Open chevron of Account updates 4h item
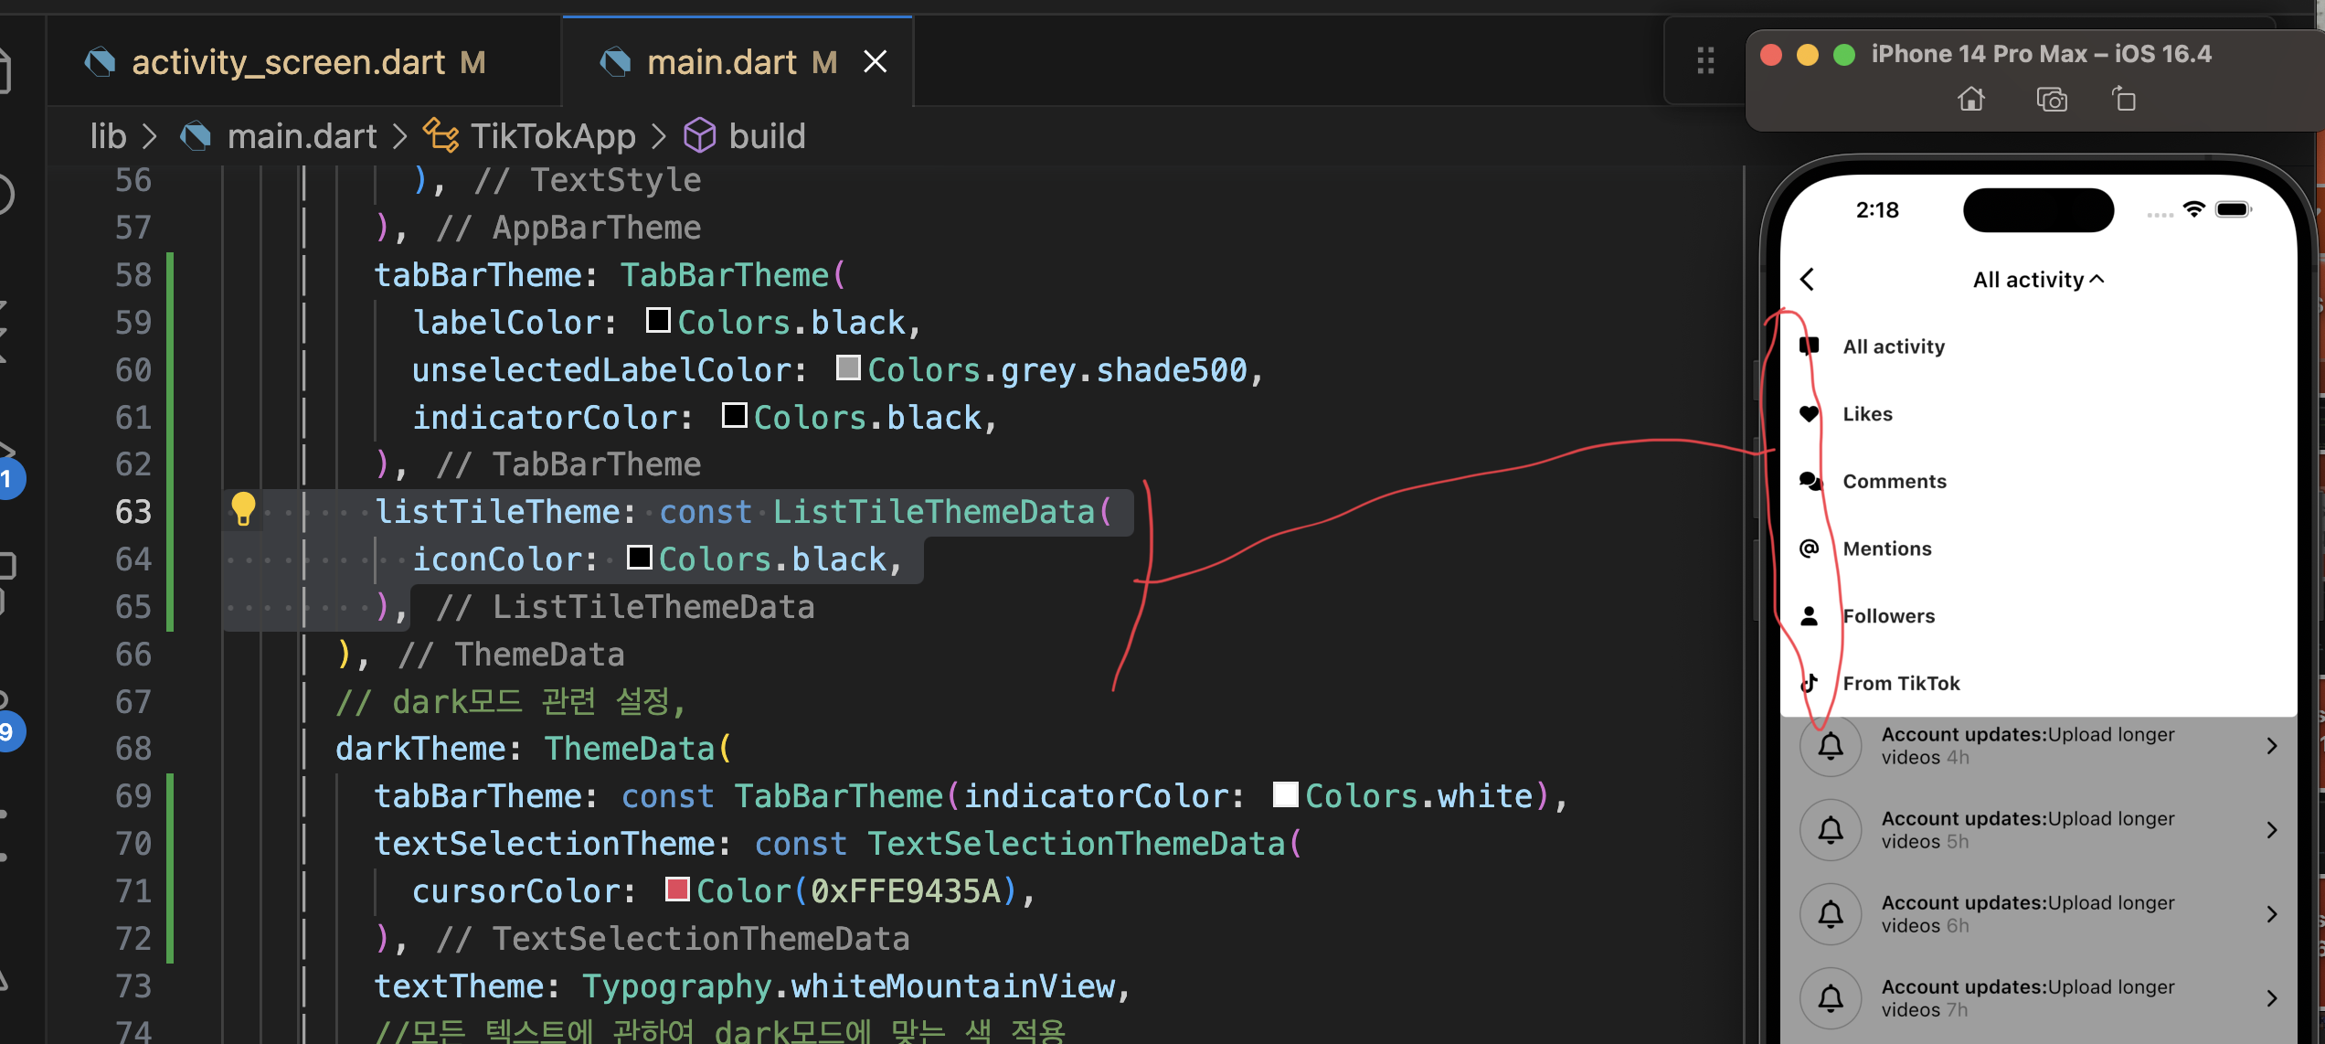Viewport: 2325px width, 1044px height. point(2272,746)
